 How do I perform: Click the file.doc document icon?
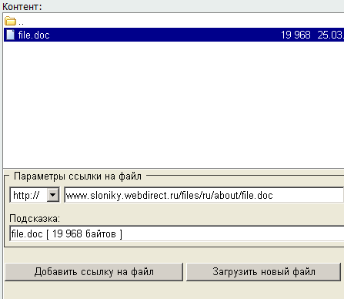point(10,35)
